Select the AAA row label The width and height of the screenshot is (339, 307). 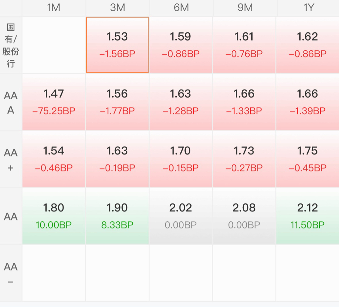point(11,103)
